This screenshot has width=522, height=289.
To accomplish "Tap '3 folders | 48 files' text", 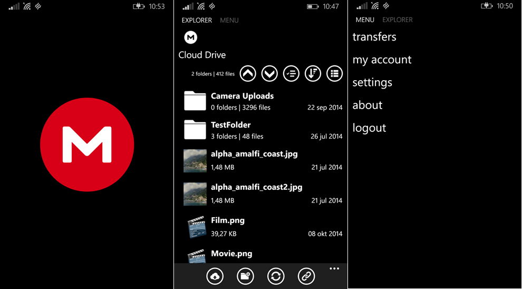I will [237, 137].
